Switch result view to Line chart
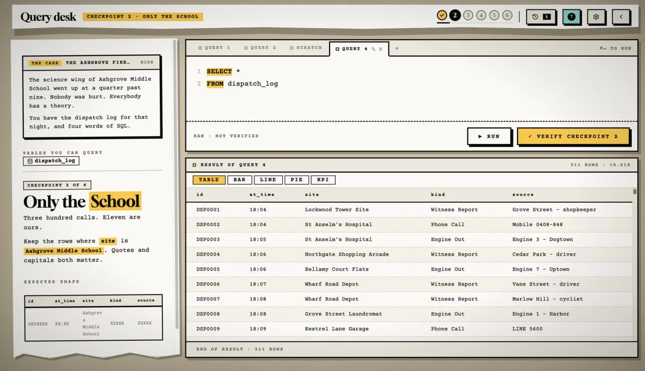645x371 pixels. [x=268, y=180]
